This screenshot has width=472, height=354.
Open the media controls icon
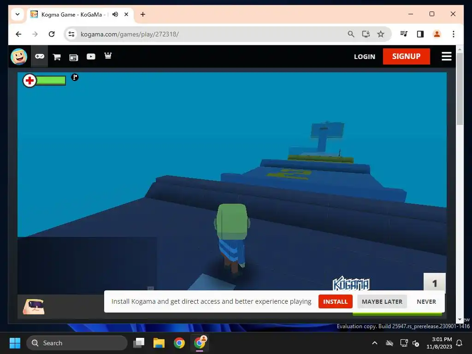(x=404, y=34)
